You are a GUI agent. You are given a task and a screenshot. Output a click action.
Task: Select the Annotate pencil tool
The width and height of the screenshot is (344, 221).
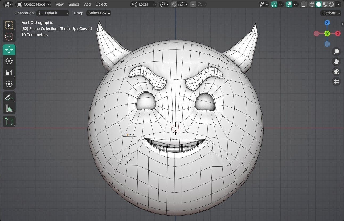tap(9, 97)
